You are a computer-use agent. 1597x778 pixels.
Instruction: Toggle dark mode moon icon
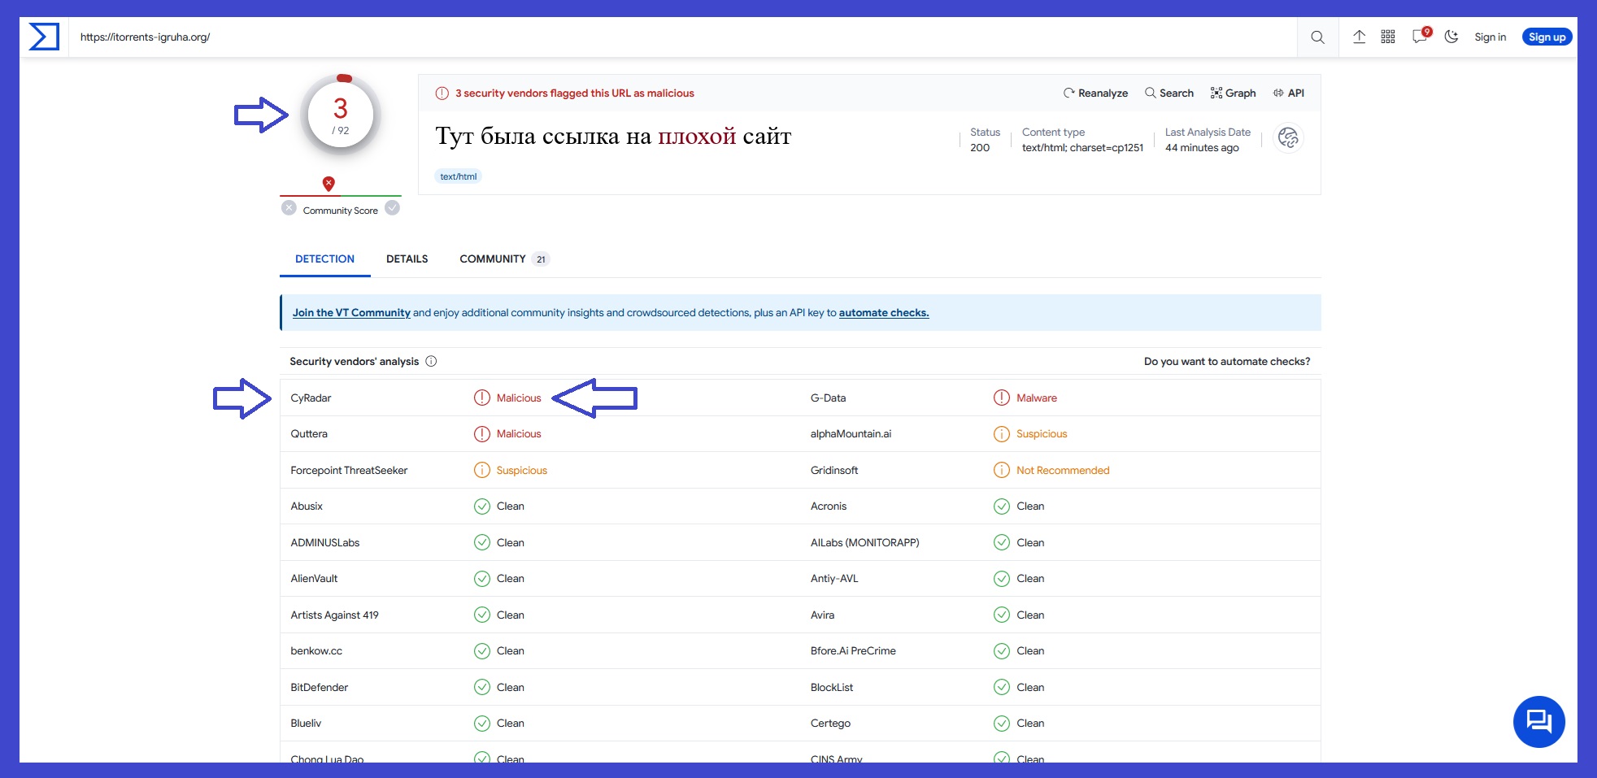tap(1451, 37)
